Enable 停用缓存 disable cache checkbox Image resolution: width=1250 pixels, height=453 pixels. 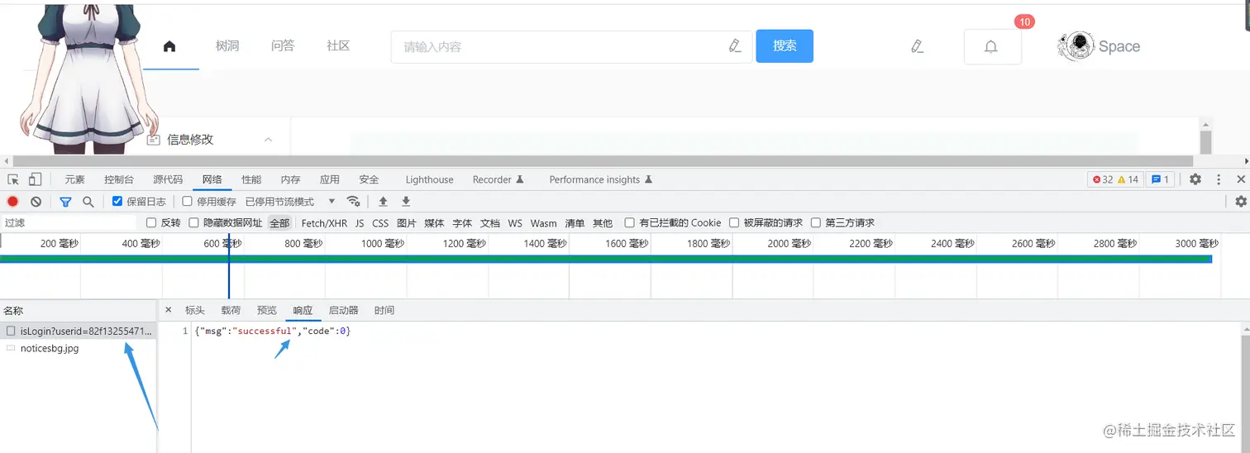[188, 201]
